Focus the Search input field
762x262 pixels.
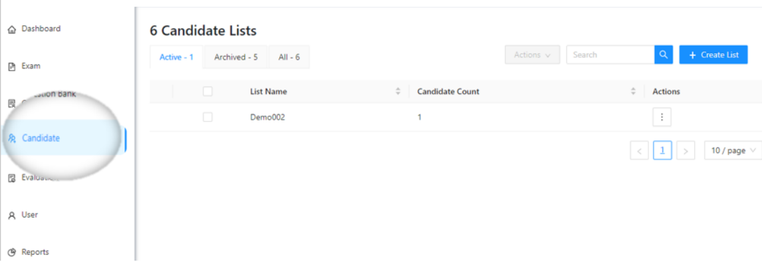(x=610, y=55)
